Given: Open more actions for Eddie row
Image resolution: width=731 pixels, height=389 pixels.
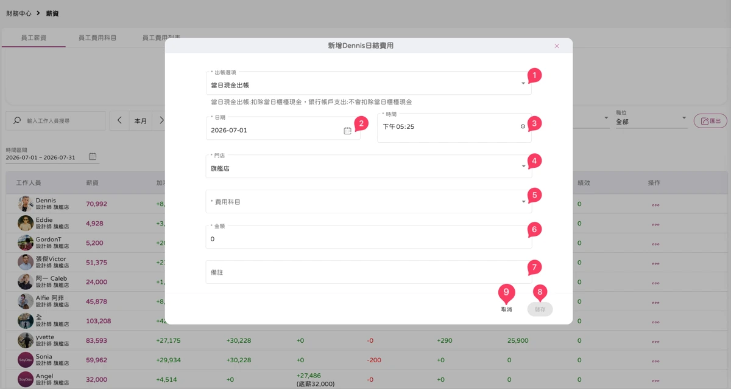Looking at the screenshot, I should click(x=655, y=224).
